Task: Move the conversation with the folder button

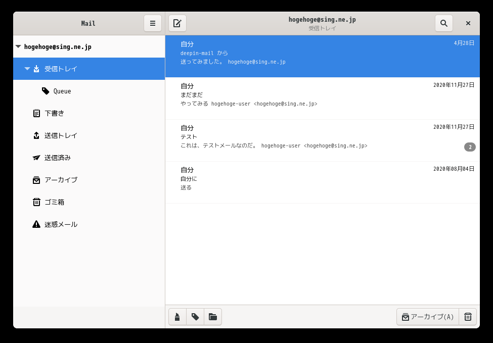Action: click(213, 317)
